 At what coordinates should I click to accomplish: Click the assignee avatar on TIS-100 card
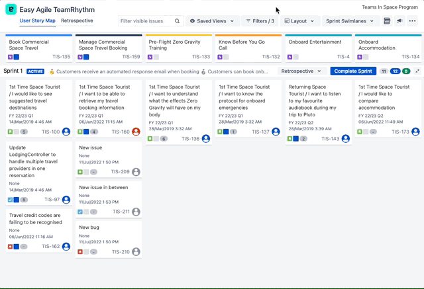[66, 132]
